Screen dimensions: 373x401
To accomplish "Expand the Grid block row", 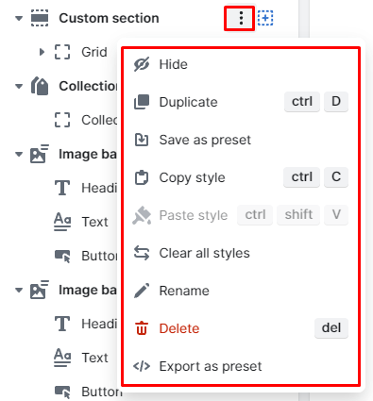I will click(42, 52).
